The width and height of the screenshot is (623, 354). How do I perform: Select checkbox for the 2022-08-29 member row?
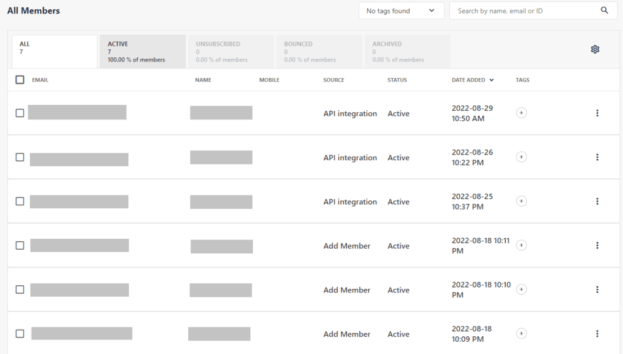[20, 113]
